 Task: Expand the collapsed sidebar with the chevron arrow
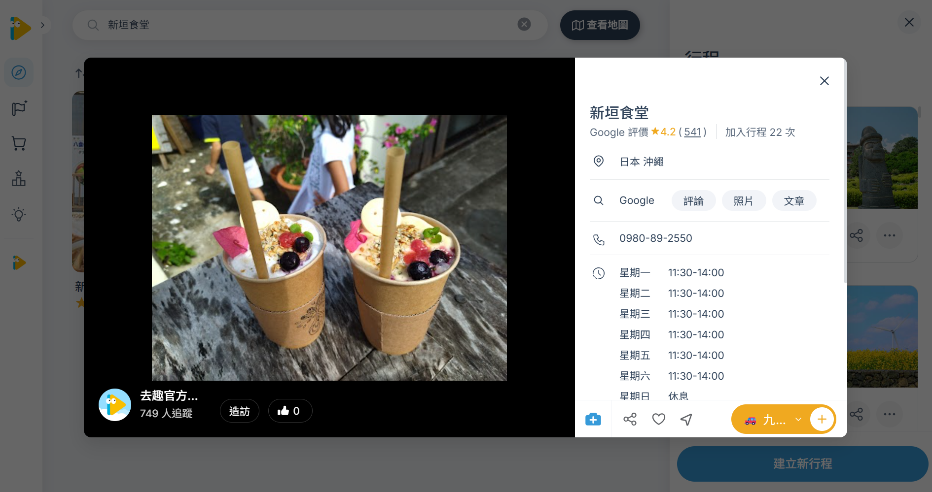click(42, 25)
